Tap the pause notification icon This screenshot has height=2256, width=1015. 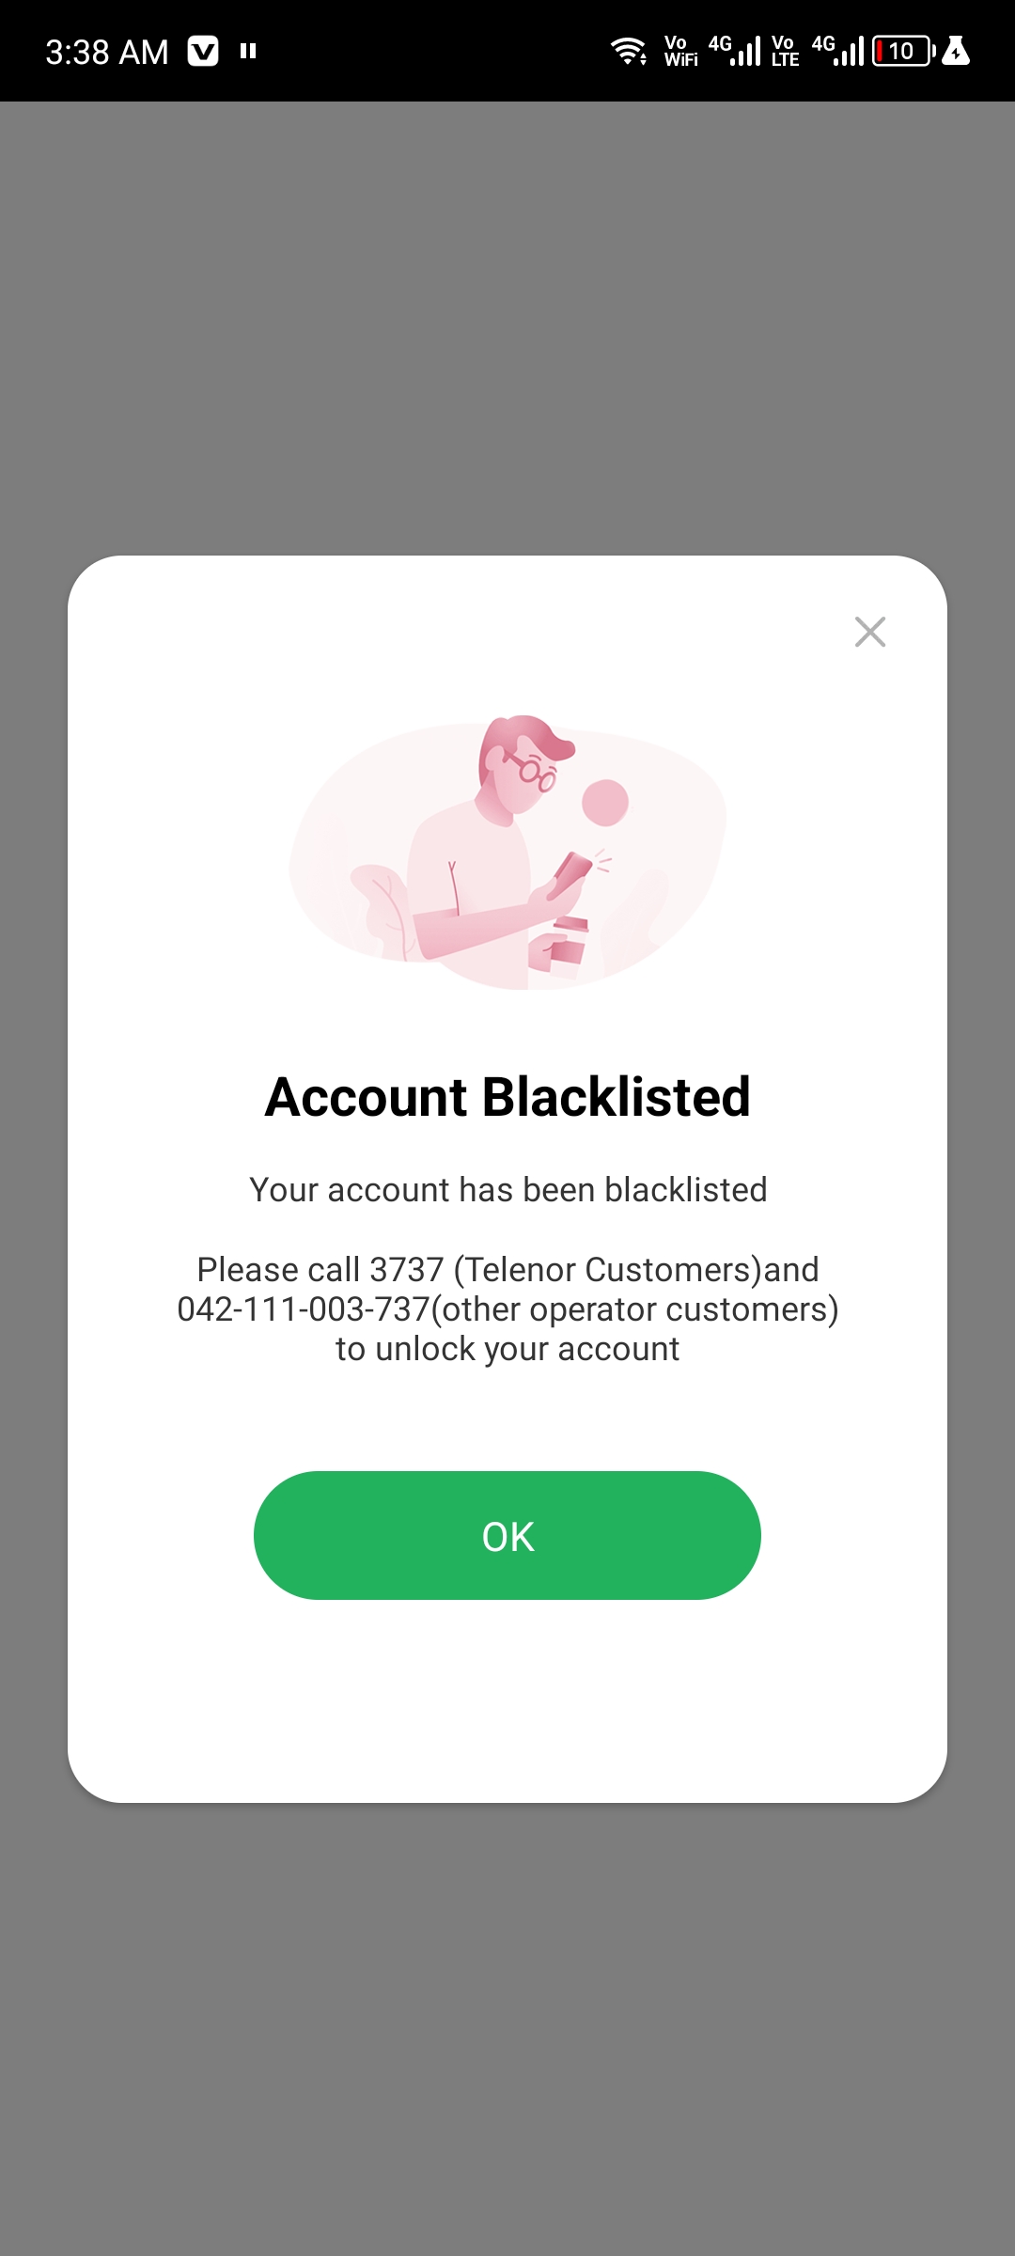click(248, 51)
